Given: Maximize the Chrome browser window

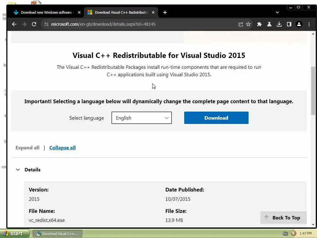Looking at the screenshot, I should point(298,7).
